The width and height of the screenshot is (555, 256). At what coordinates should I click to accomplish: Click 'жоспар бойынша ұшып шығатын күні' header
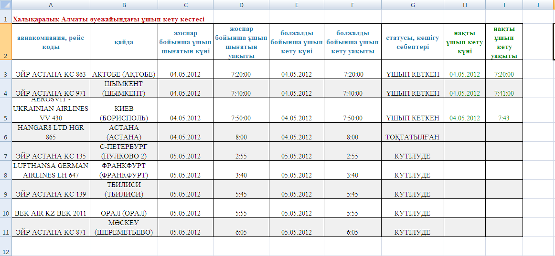pos(185,41)
